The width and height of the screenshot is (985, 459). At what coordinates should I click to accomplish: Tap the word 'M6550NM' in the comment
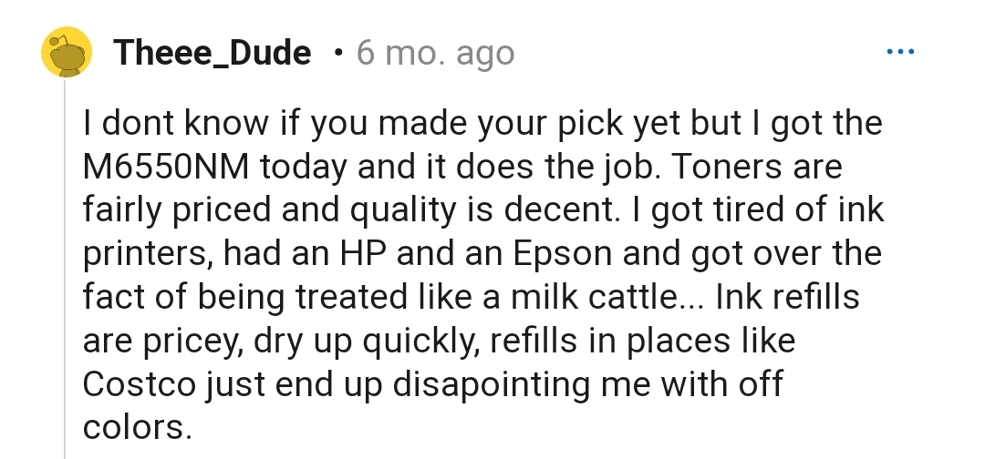[x=167, y=167]
